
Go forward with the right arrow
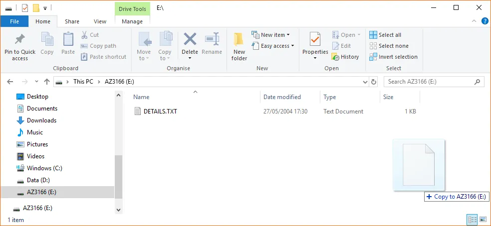(25, 82)
